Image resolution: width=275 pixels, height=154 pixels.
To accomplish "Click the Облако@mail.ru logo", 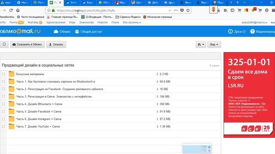I will pos(20,31).
